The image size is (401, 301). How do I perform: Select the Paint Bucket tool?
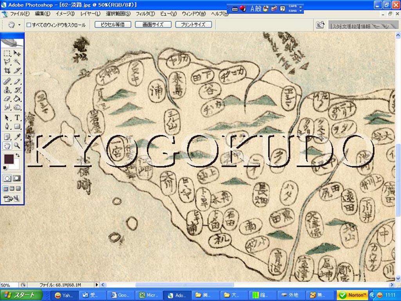point(17,98)
